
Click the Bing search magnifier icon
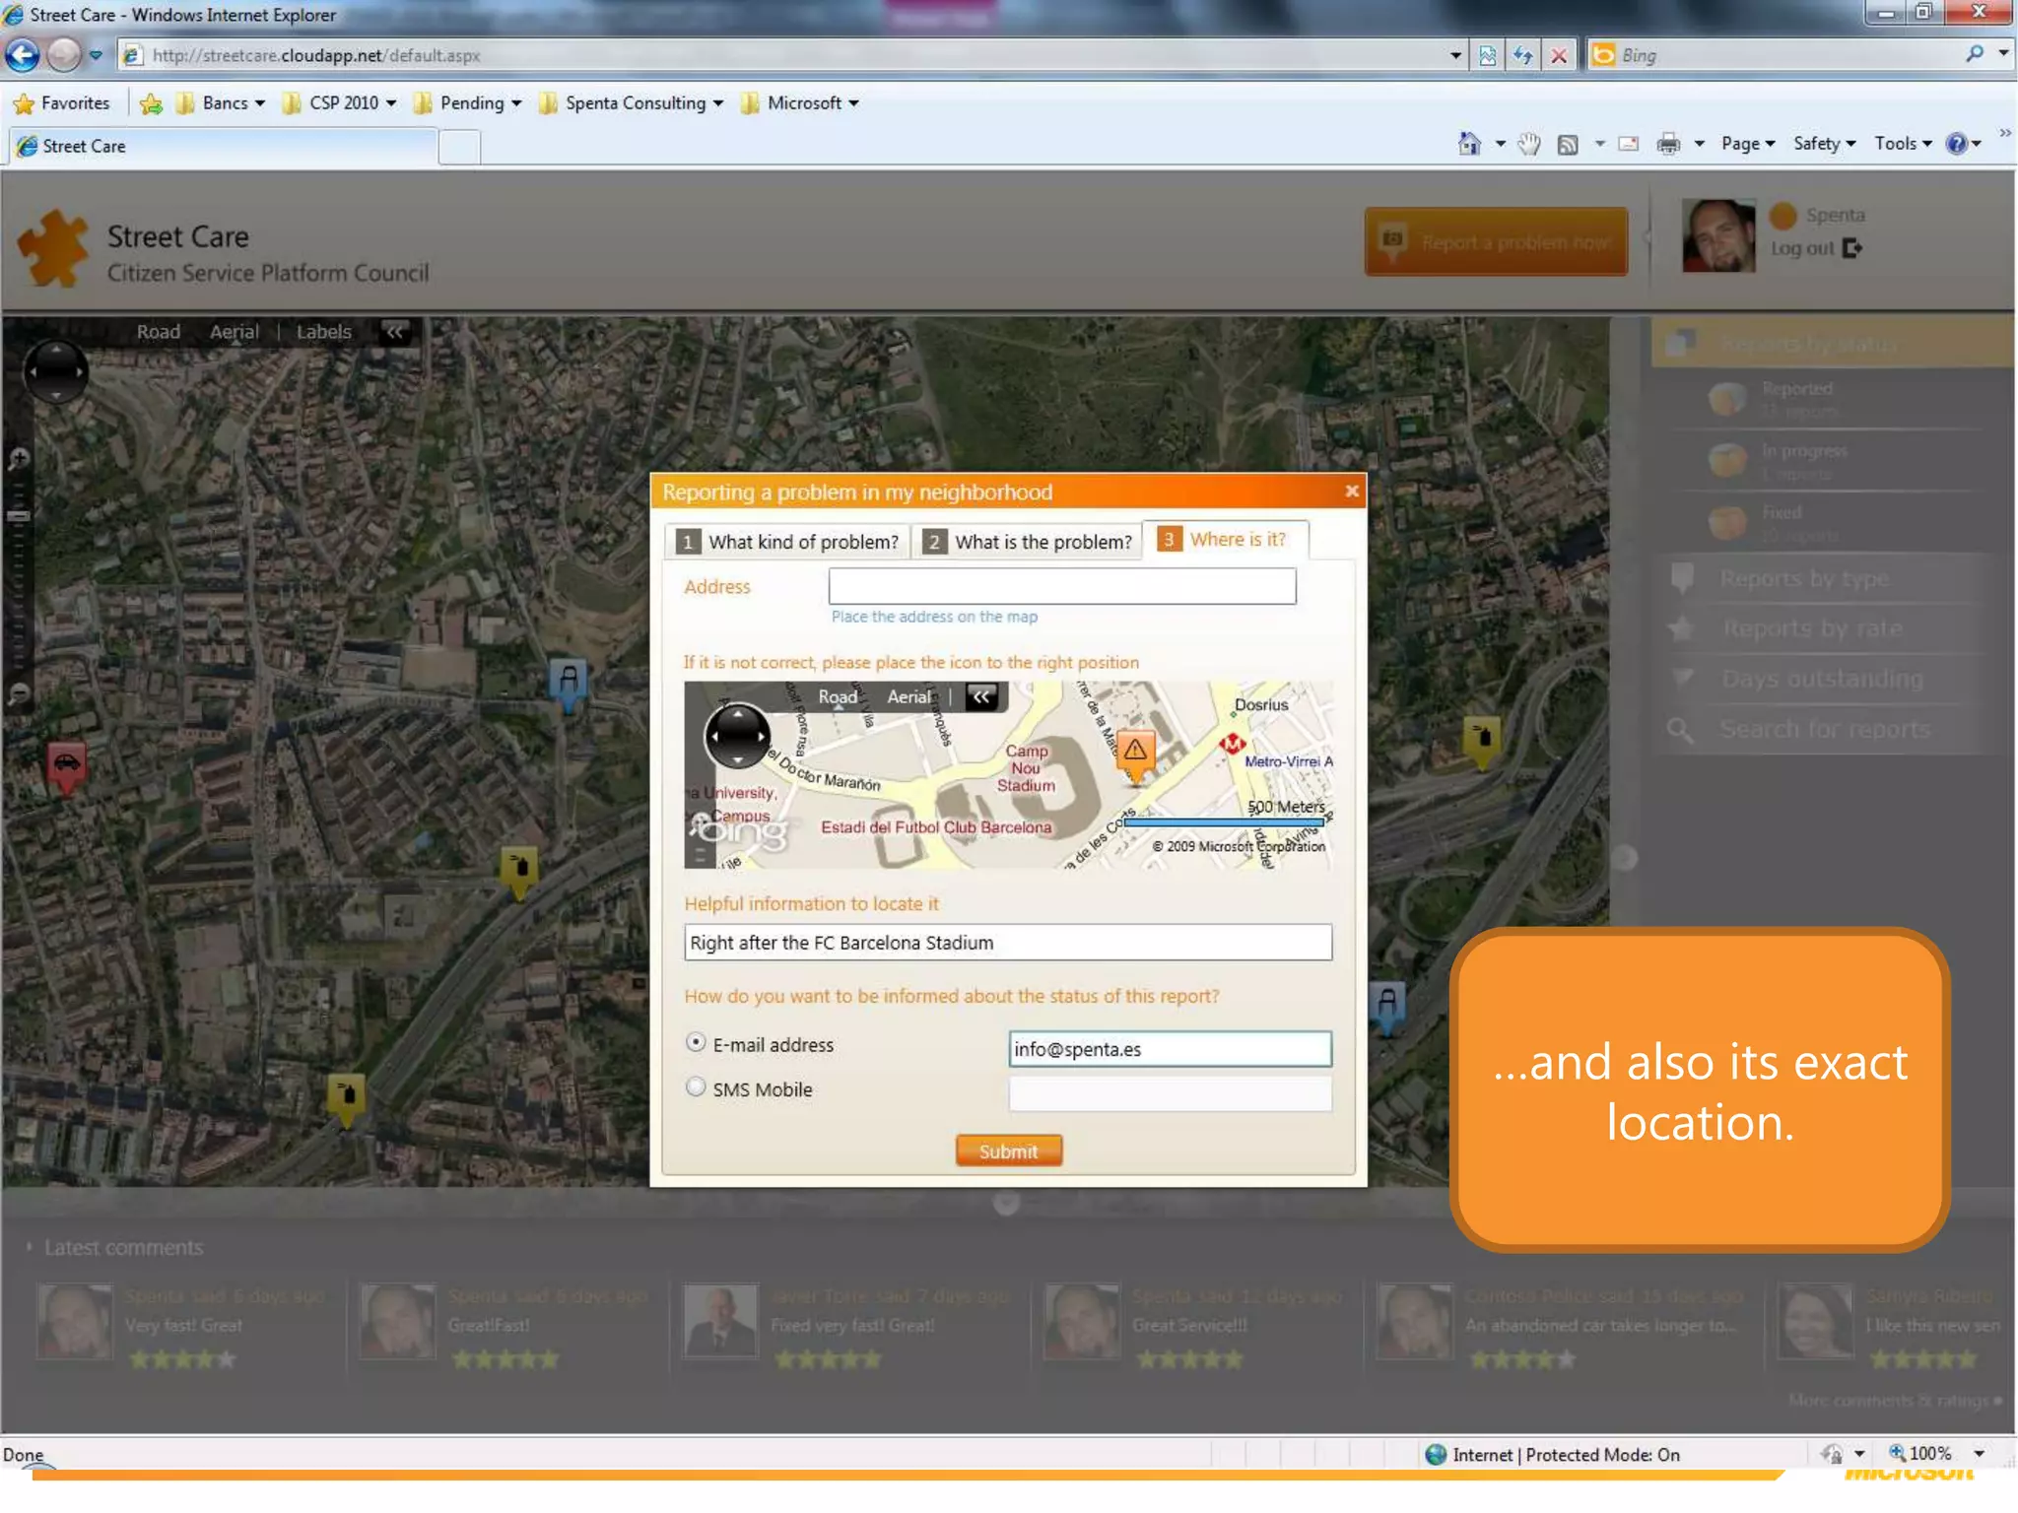click(1975, 55)
